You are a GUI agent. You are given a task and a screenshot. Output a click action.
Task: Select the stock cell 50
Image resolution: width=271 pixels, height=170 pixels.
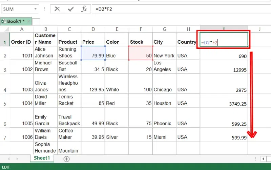(x=141, y=53)
